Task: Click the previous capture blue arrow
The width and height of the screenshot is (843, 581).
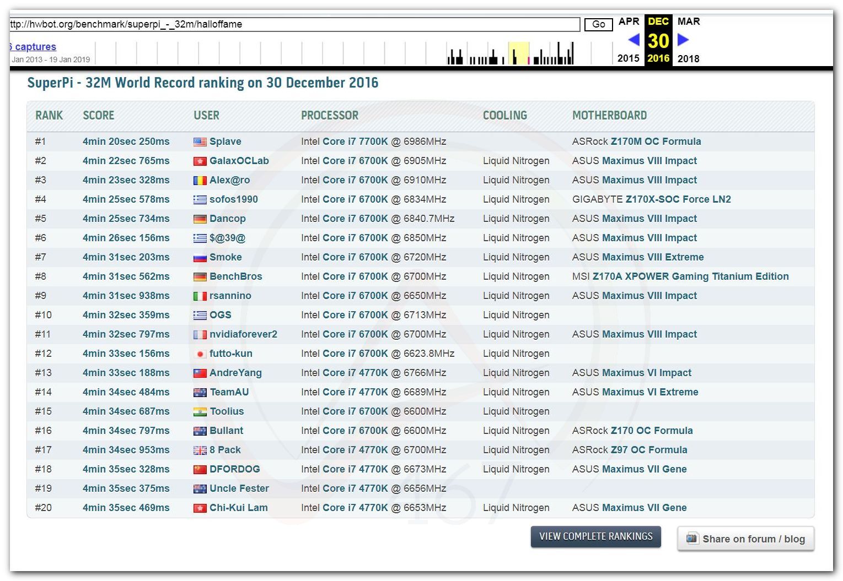Action: coord(633,40)
